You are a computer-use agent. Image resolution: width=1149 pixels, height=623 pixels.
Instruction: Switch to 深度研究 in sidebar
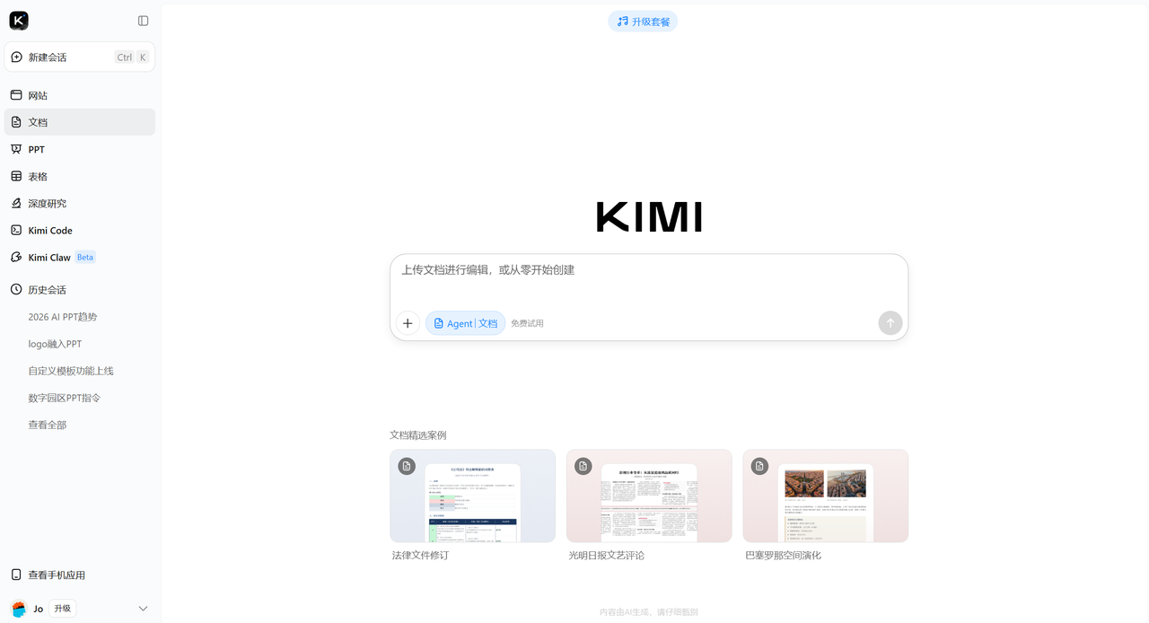click(x=80, y=203)
